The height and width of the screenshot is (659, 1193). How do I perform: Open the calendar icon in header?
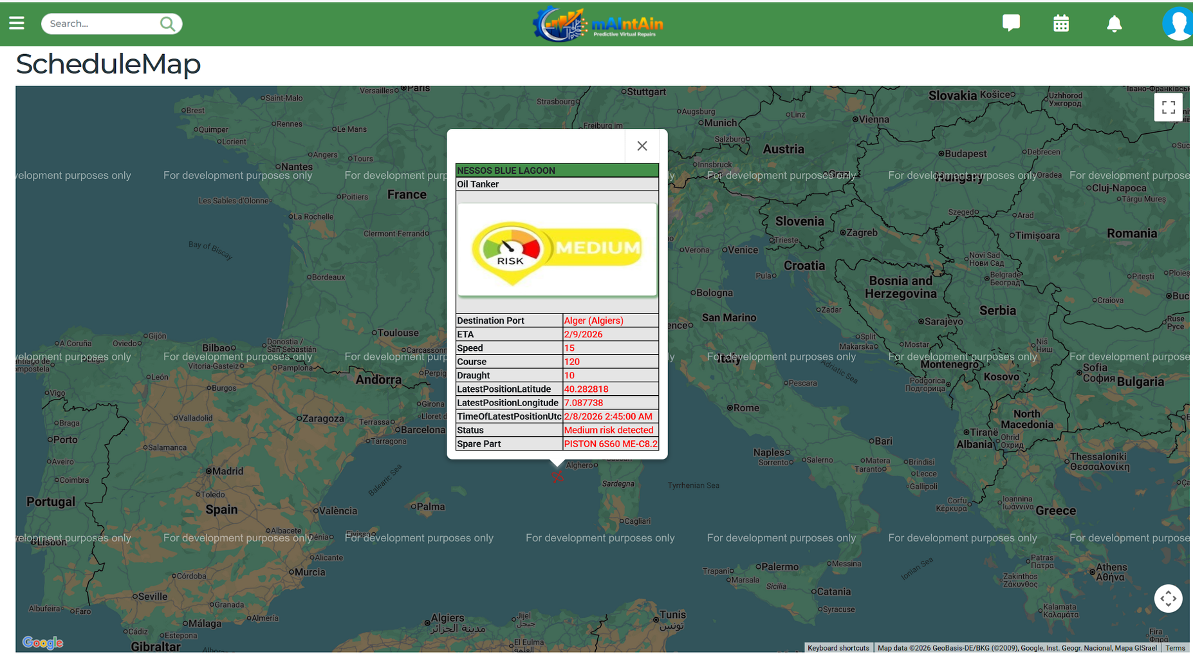(1061, 24)
